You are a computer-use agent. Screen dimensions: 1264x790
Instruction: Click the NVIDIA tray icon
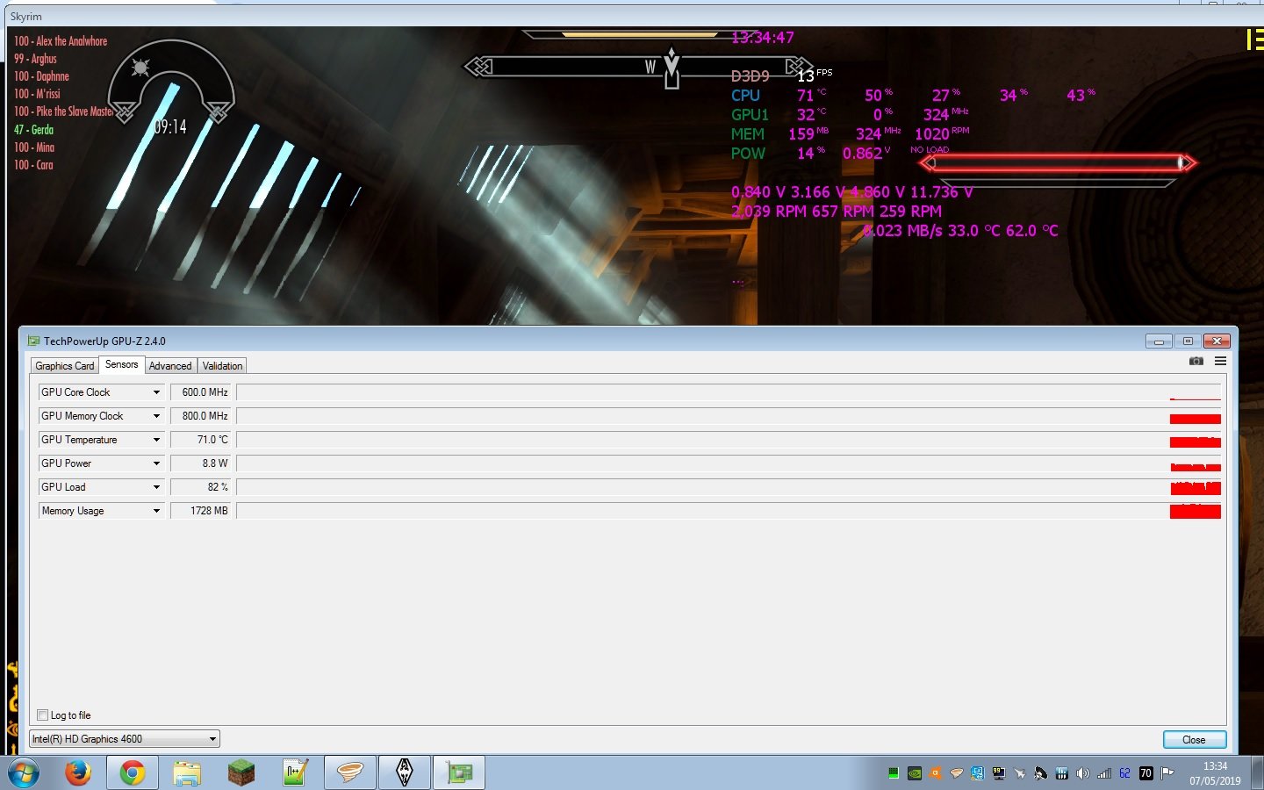(915, 773)
